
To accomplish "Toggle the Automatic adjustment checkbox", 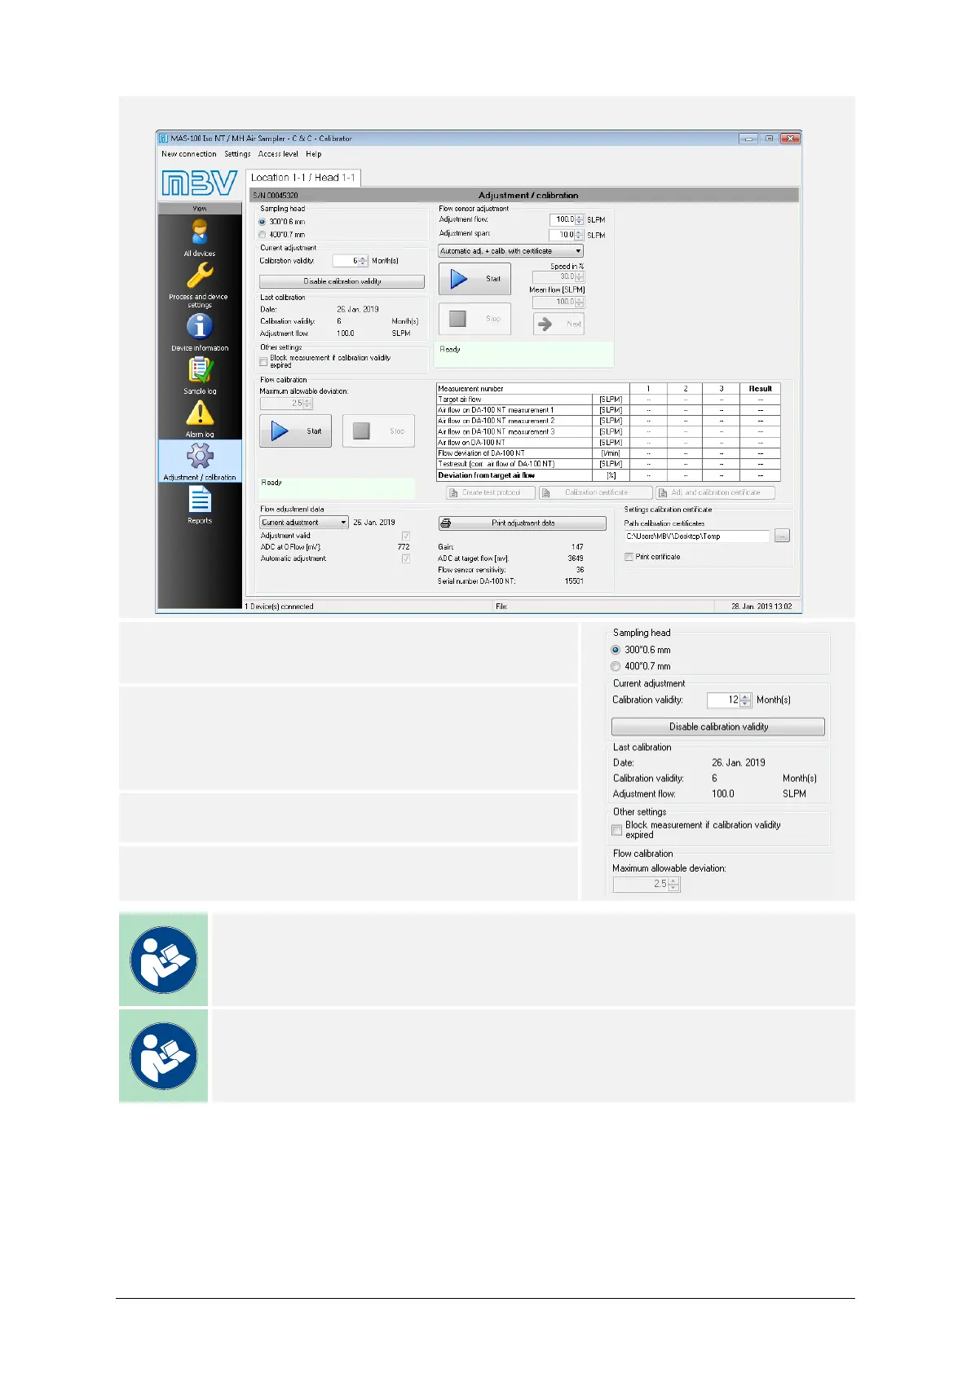I will [x=406, y=558].
